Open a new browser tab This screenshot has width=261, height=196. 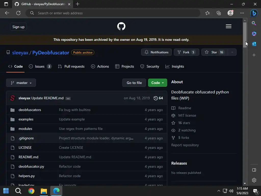click(77, 4)
